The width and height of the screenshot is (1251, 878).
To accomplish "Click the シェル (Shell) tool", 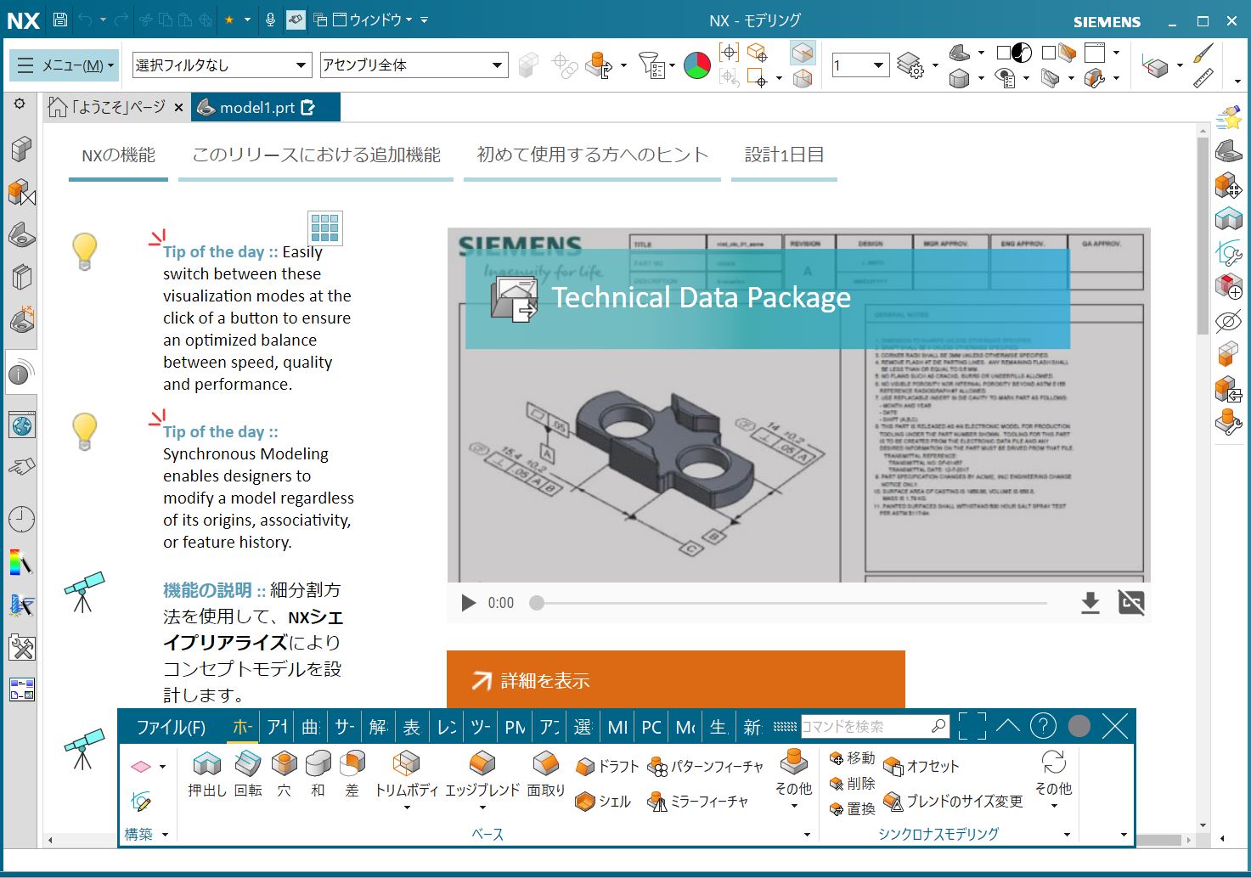I will pos(603,801).
